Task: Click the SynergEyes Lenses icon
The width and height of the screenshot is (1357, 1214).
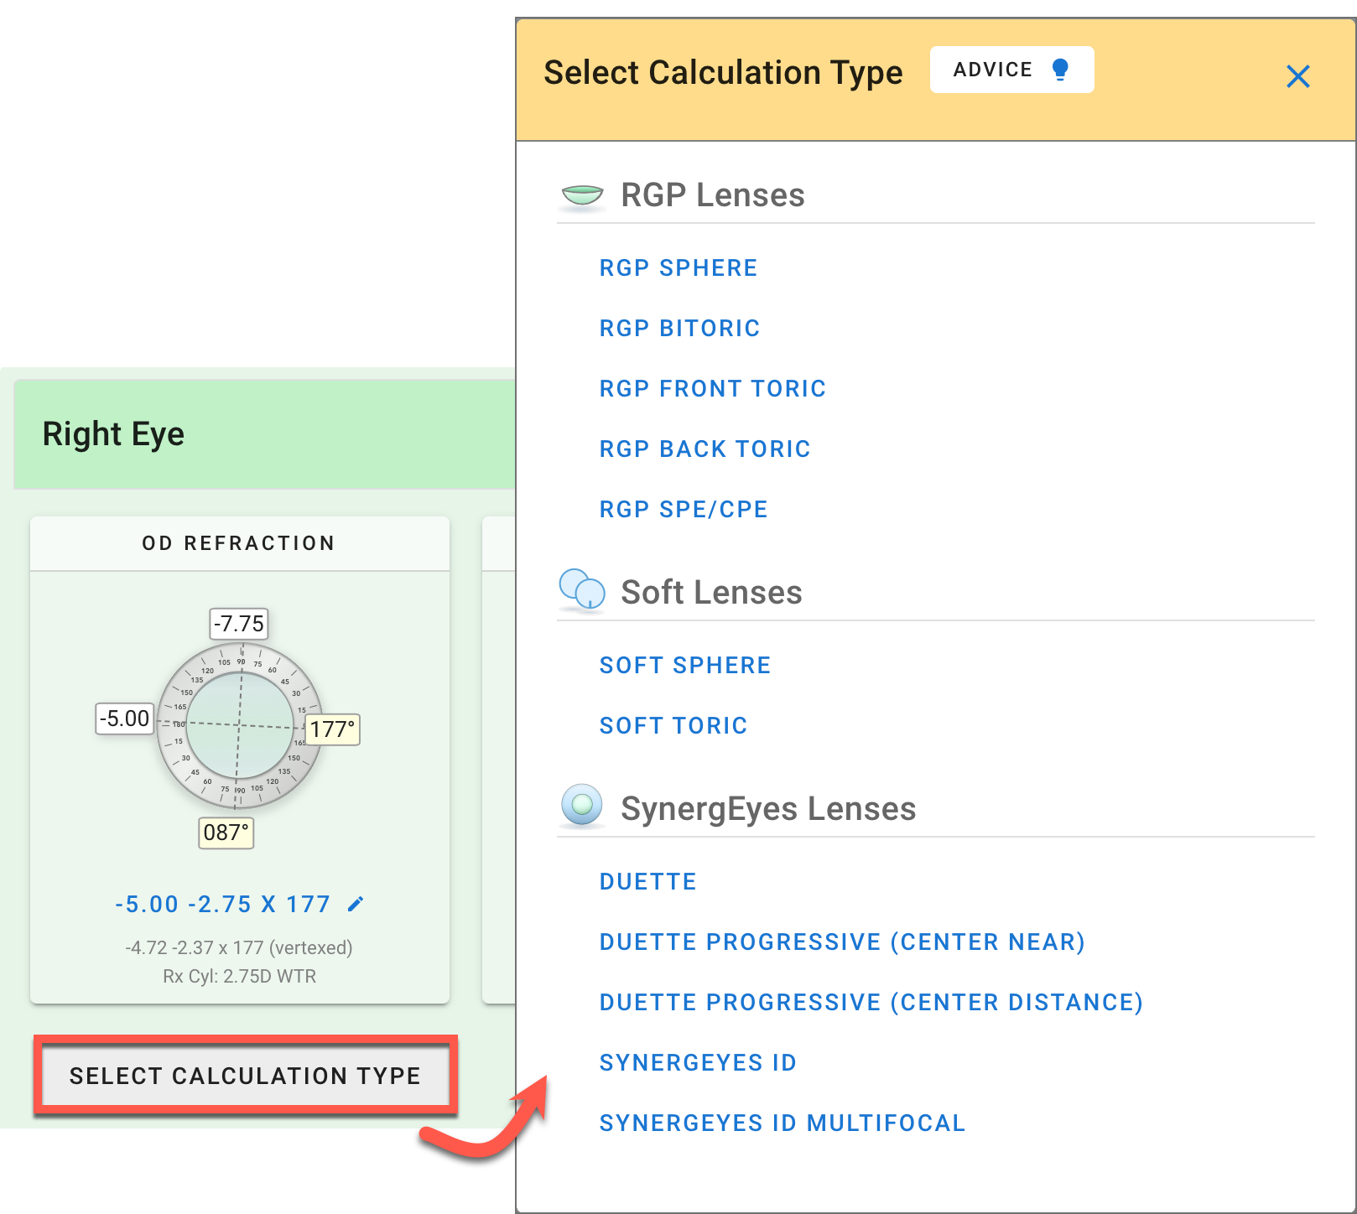Action: click(x=582, y=806)
